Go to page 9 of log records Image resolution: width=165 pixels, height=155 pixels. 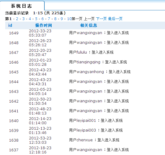[62, 19]
